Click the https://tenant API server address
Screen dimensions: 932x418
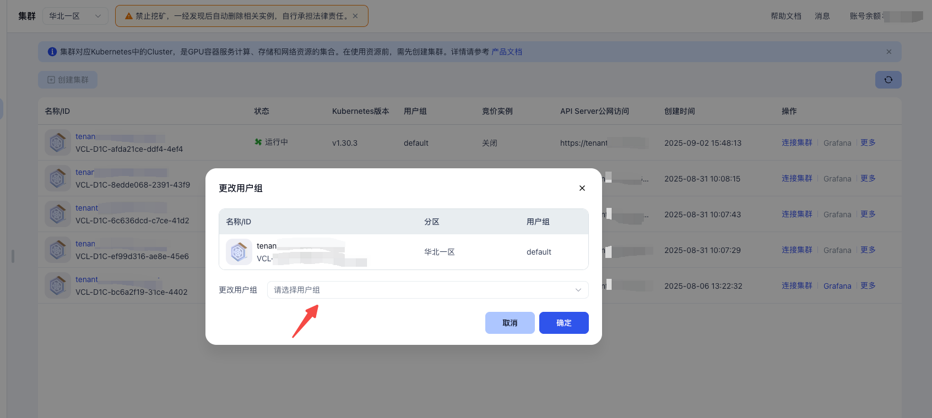click(x=584, y=143)
